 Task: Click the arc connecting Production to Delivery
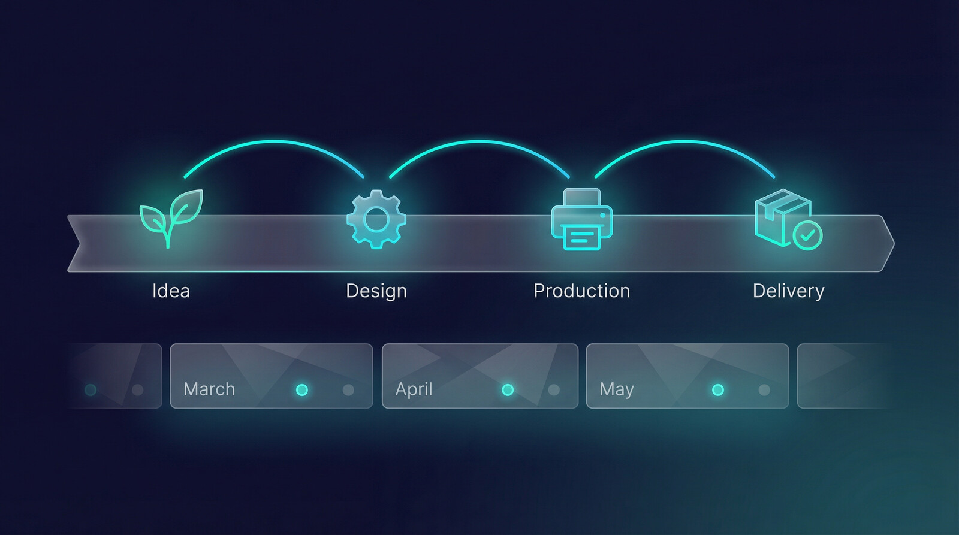(684, 142)
